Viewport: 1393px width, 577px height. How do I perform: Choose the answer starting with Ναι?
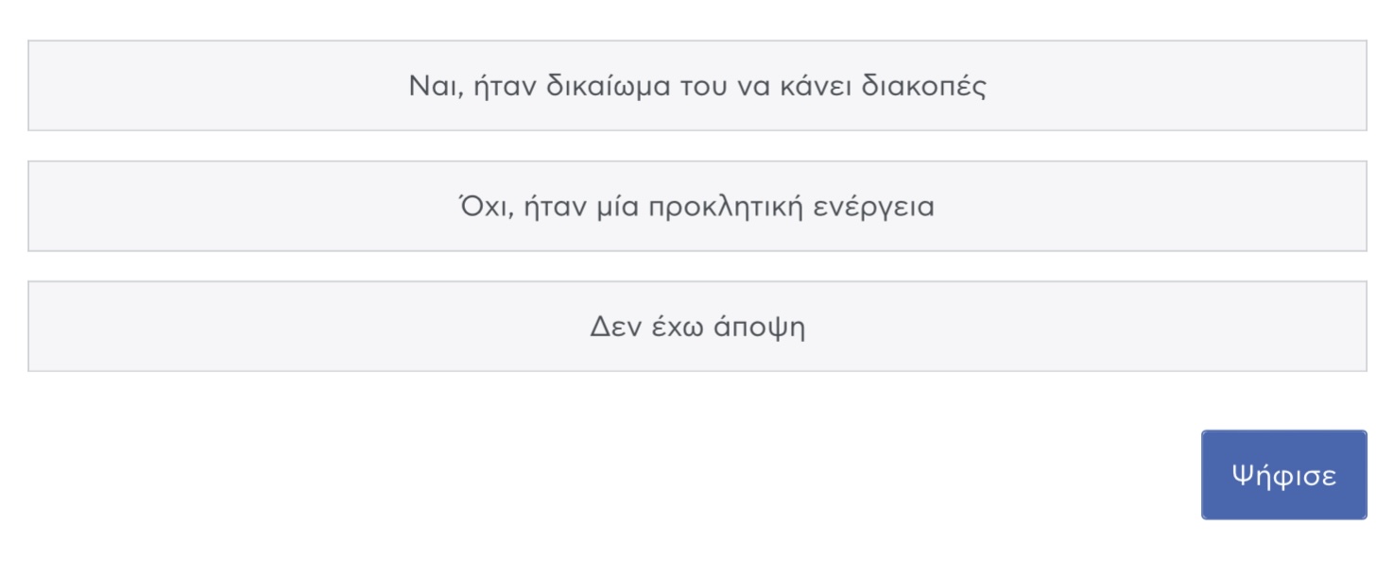click(697, 86)
